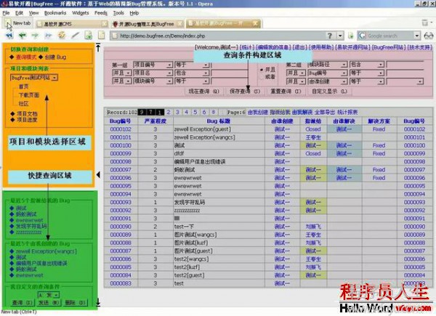Open the Bug编号 field dropdown in second group
436x316 pixels.
(344, 73)
